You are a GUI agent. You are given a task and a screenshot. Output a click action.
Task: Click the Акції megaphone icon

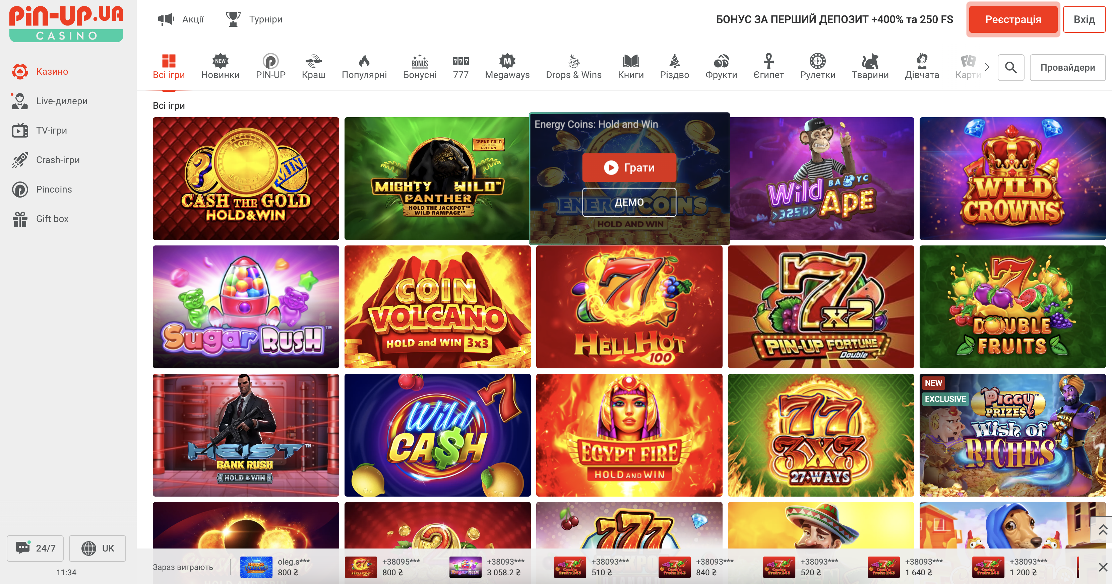[166, 19]
